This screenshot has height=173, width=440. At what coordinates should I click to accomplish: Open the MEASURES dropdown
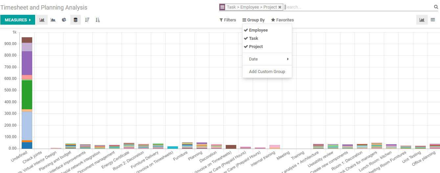(18, 20)
